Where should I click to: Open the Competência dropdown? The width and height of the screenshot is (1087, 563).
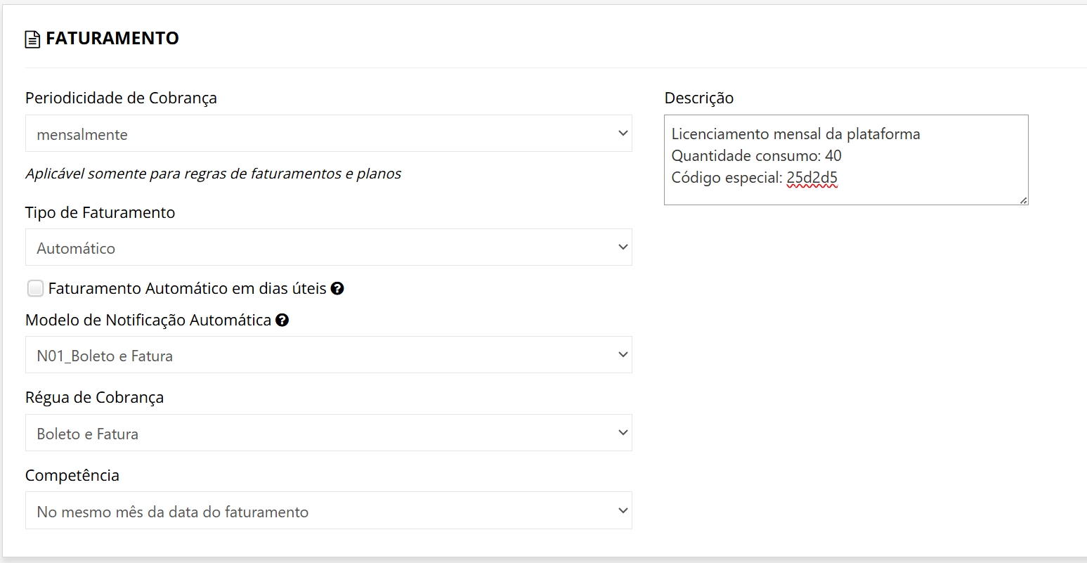pyautogui.click(x=328, y=511)
